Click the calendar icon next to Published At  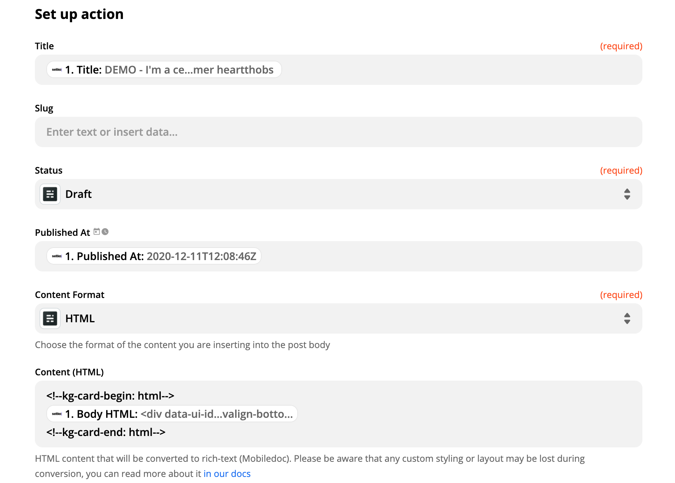point(97,232)
